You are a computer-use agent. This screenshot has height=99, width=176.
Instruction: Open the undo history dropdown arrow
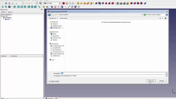point(29,3)
